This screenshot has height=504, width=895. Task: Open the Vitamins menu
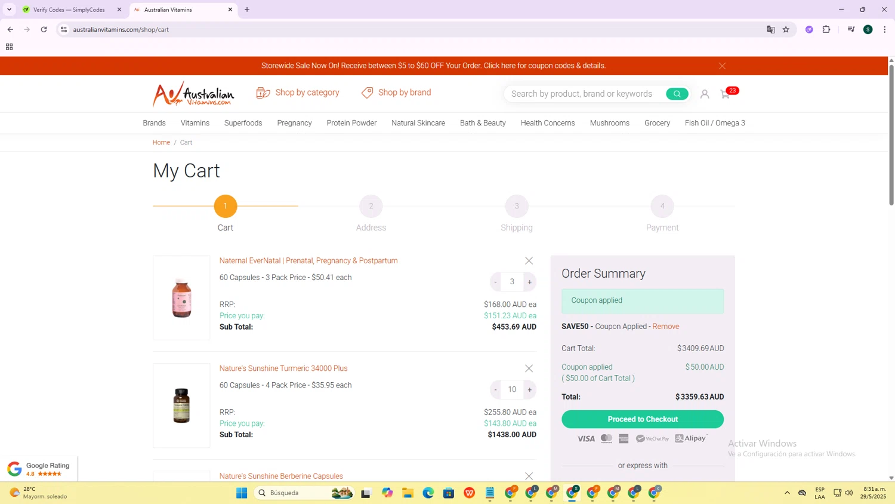[x=195, y=123]
